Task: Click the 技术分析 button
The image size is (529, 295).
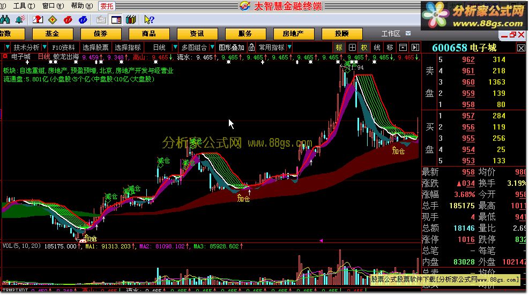Action: pos(26,48)
